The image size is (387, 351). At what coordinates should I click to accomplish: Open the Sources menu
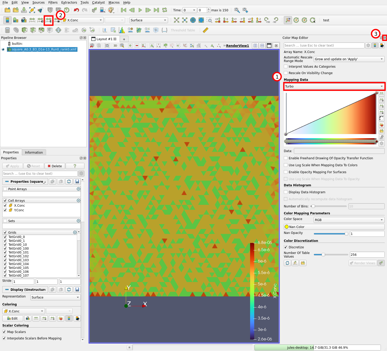pyautogui.click(x=38, y=2)
